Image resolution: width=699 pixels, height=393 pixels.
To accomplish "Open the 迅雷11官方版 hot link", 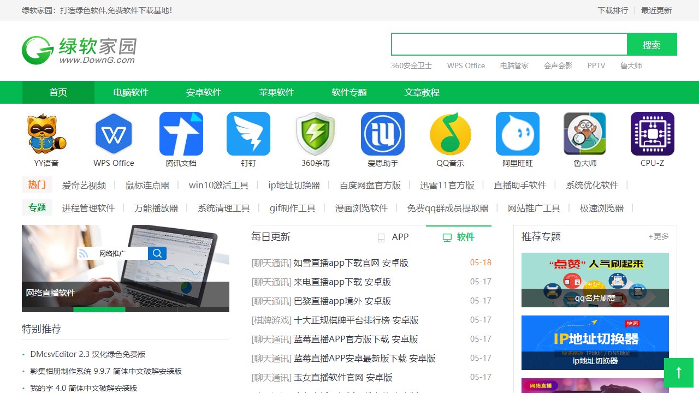I will (x=447, y=186).
